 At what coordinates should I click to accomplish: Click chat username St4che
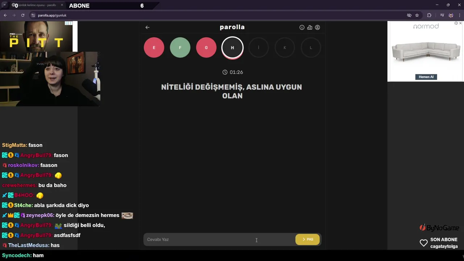tap(23, 205)
